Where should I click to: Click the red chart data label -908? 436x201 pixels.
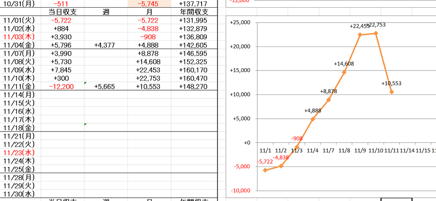click(297, 138)
